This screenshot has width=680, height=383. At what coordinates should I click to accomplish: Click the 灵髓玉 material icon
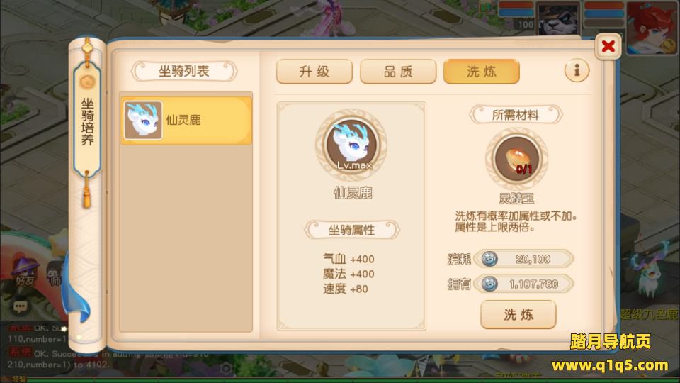click(516, 158)
